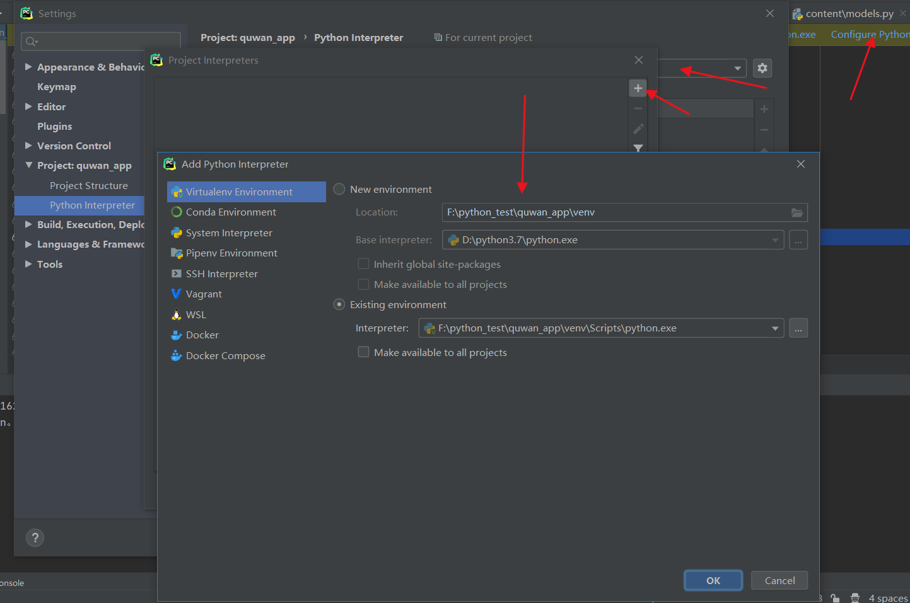Expand the Tools settings section
Viewport: 910px width, 603px height.
tap(28, 264)
